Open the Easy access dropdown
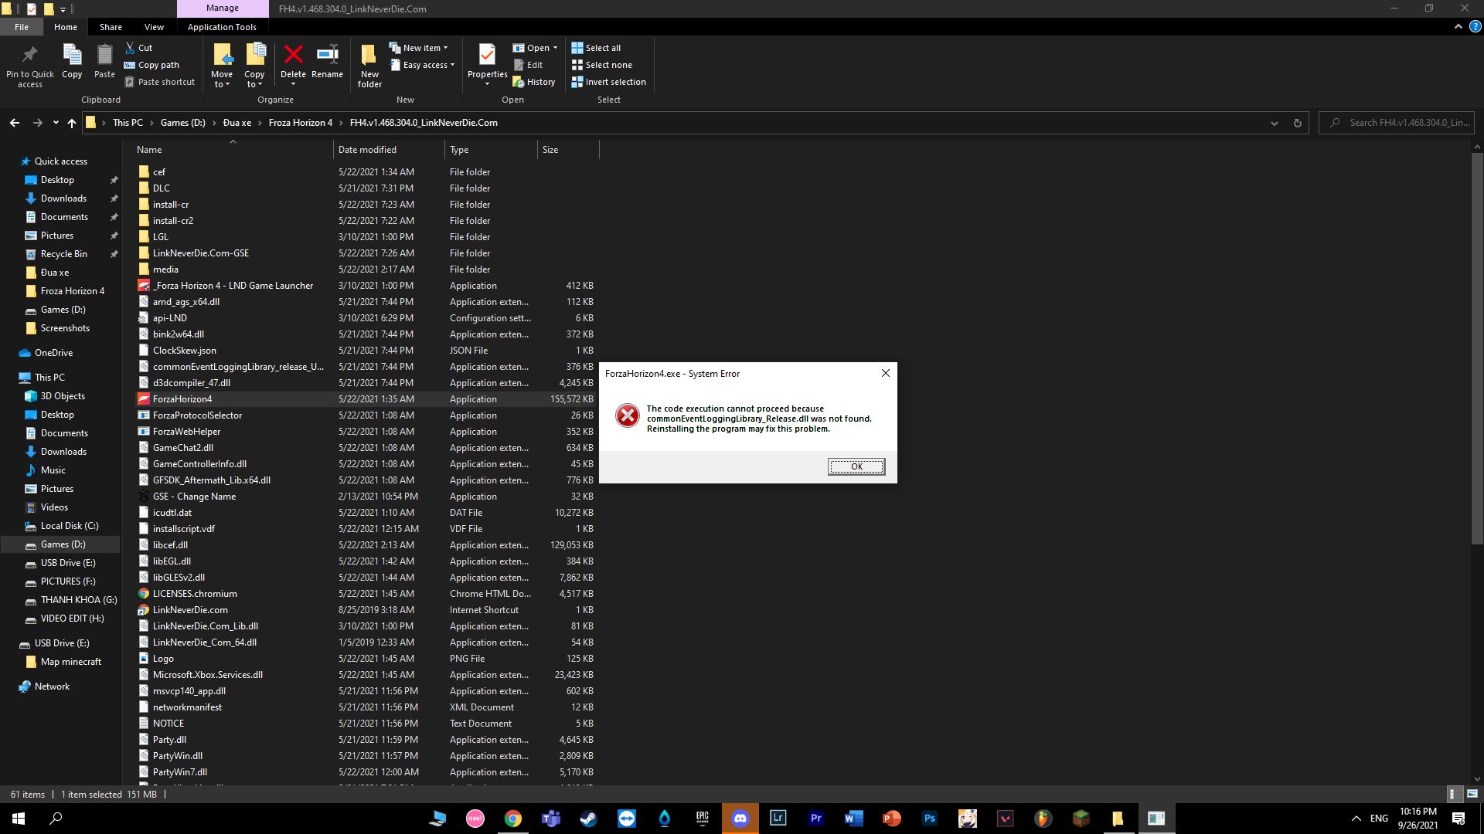This screenshot has width=1484, height=834. [423, 65]
